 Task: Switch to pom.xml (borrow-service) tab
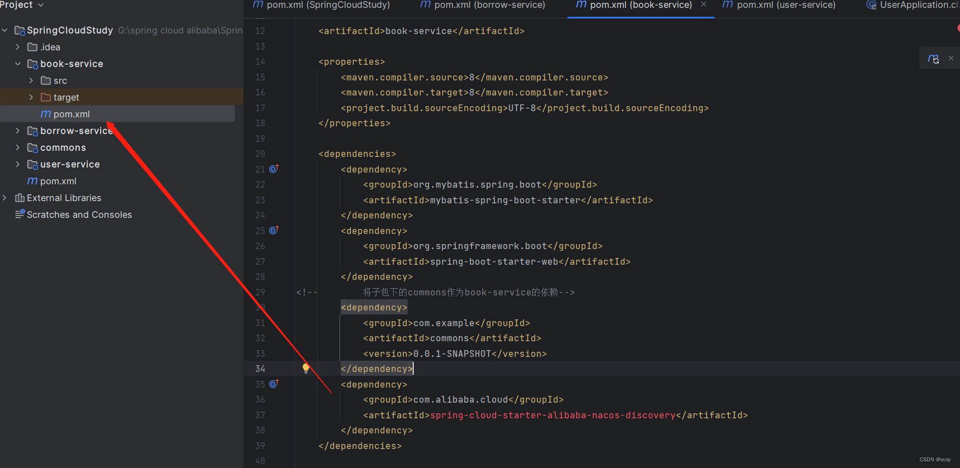pos(483,5)
